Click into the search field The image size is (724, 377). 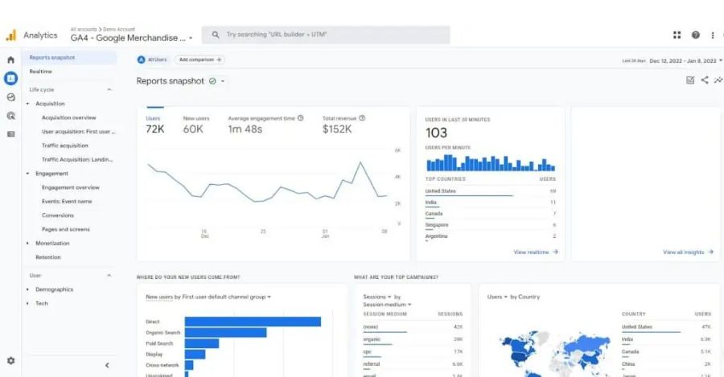(326, 35)
